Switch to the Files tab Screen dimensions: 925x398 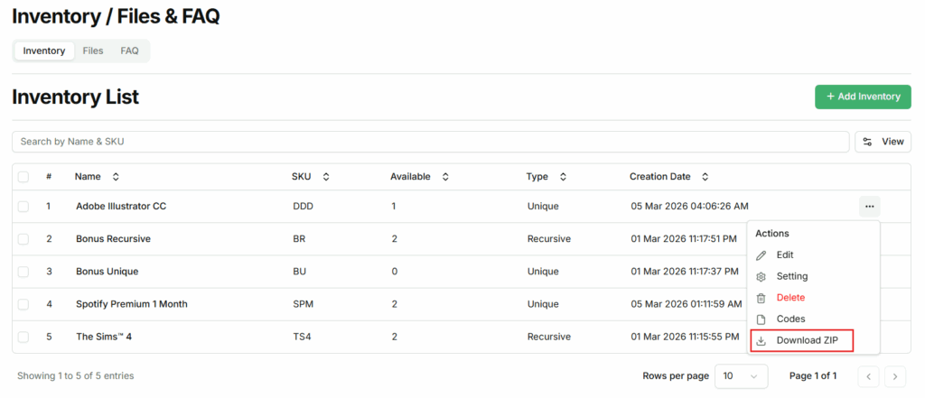[x=93, y=51]
